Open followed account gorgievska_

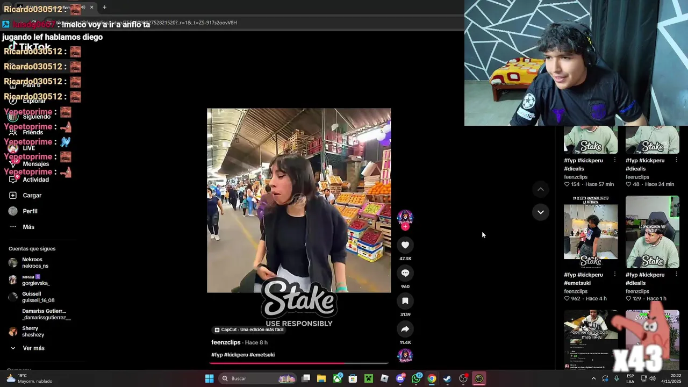click(35, 280)
